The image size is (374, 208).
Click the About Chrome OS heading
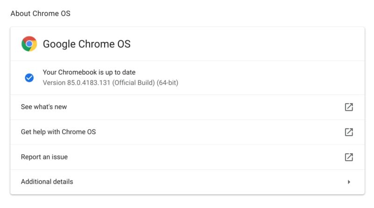coord(41,14)
